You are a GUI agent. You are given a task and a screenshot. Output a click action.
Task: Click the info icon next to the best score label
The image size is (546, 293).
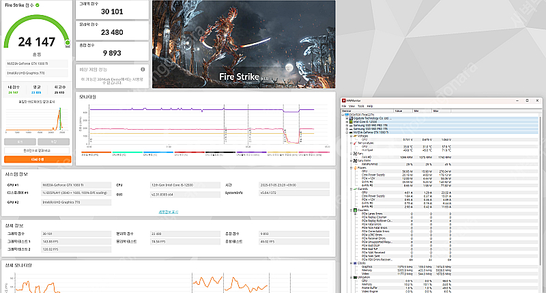point(63,87)
